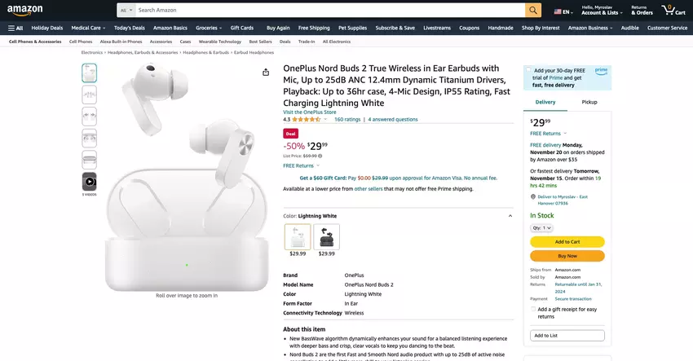Check the Prime free trial checkbox

pyautogui.click(x=528, y=70)
